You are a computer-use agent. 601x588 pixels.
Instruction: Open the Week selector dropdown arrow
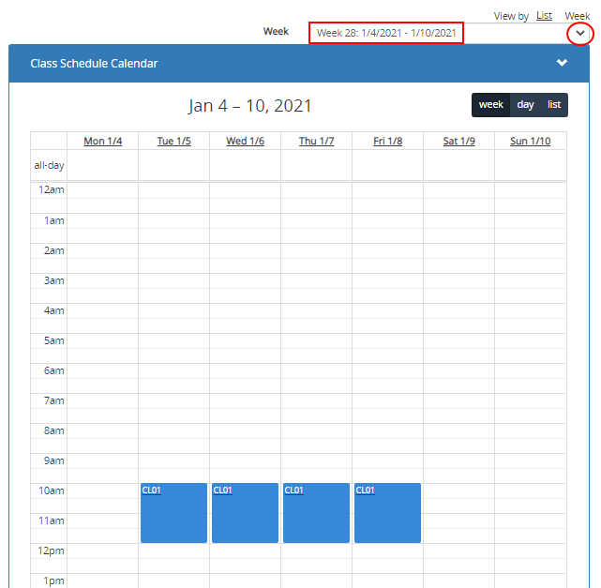point(580,33)
